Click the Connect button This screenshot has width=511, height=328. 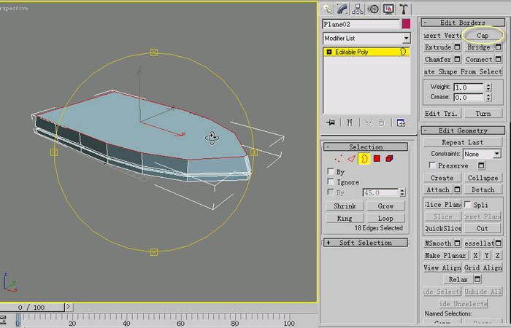(x=479, y=59)
